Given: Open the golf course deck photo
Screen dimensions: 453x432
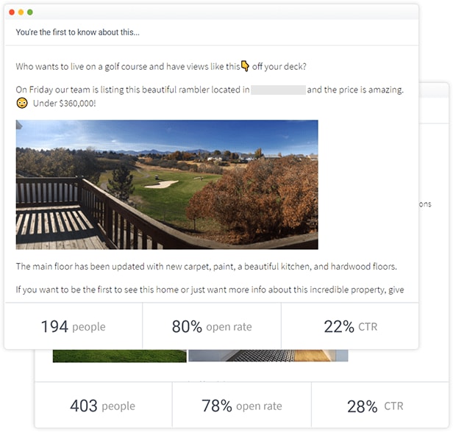Looking at the screenshot, I should point(167,184).
